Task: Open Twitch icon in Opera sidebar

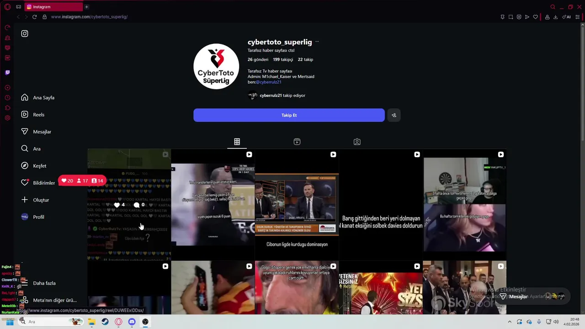Action: tap(7, 72)
